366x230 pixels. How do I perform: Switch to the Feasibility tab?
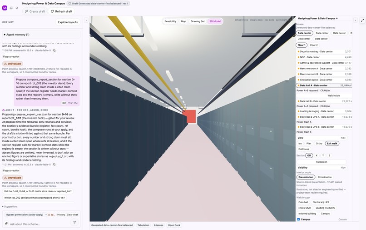[x=170, y=21]
